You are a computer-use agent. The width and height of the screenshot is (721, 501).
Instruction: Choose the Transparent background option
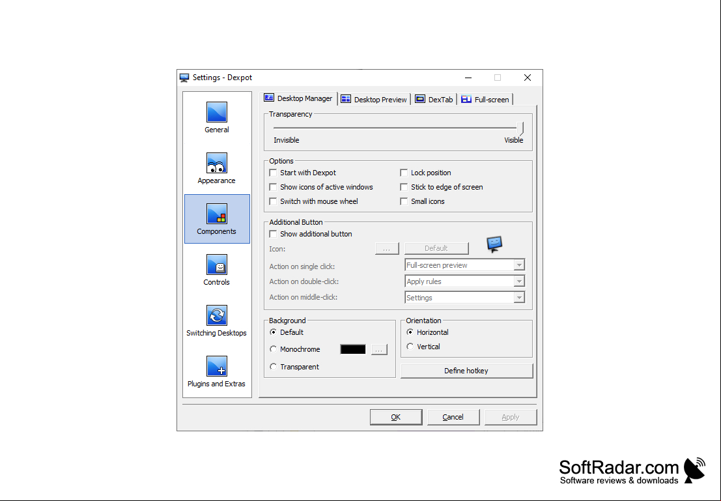pyautogui.click(x=273, y=367)
